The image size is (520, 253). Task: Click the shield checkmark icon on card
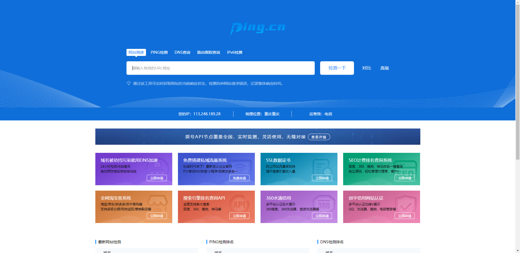click(x=405, y=206)
